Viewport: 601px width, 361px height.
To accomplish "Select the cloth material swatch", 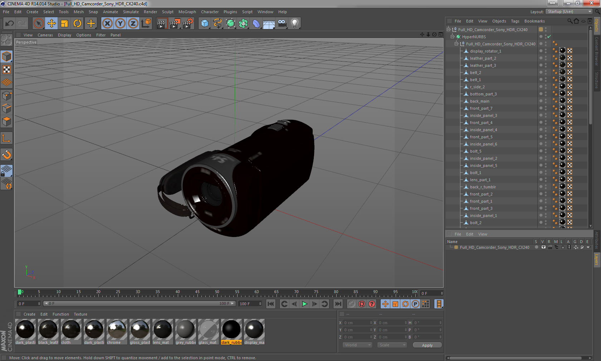I will click(71, 329).
